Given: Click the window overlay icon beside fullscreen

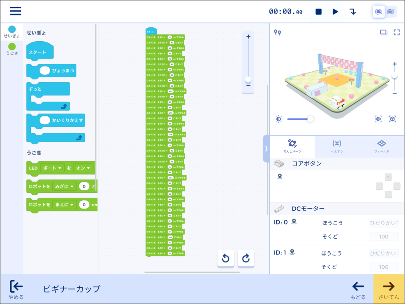Looking at the screenshot, I should [x=383, y=32].
